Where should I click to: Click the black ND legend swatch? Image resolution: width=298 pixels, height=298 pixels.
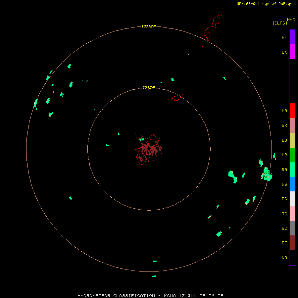pos(292,258)
